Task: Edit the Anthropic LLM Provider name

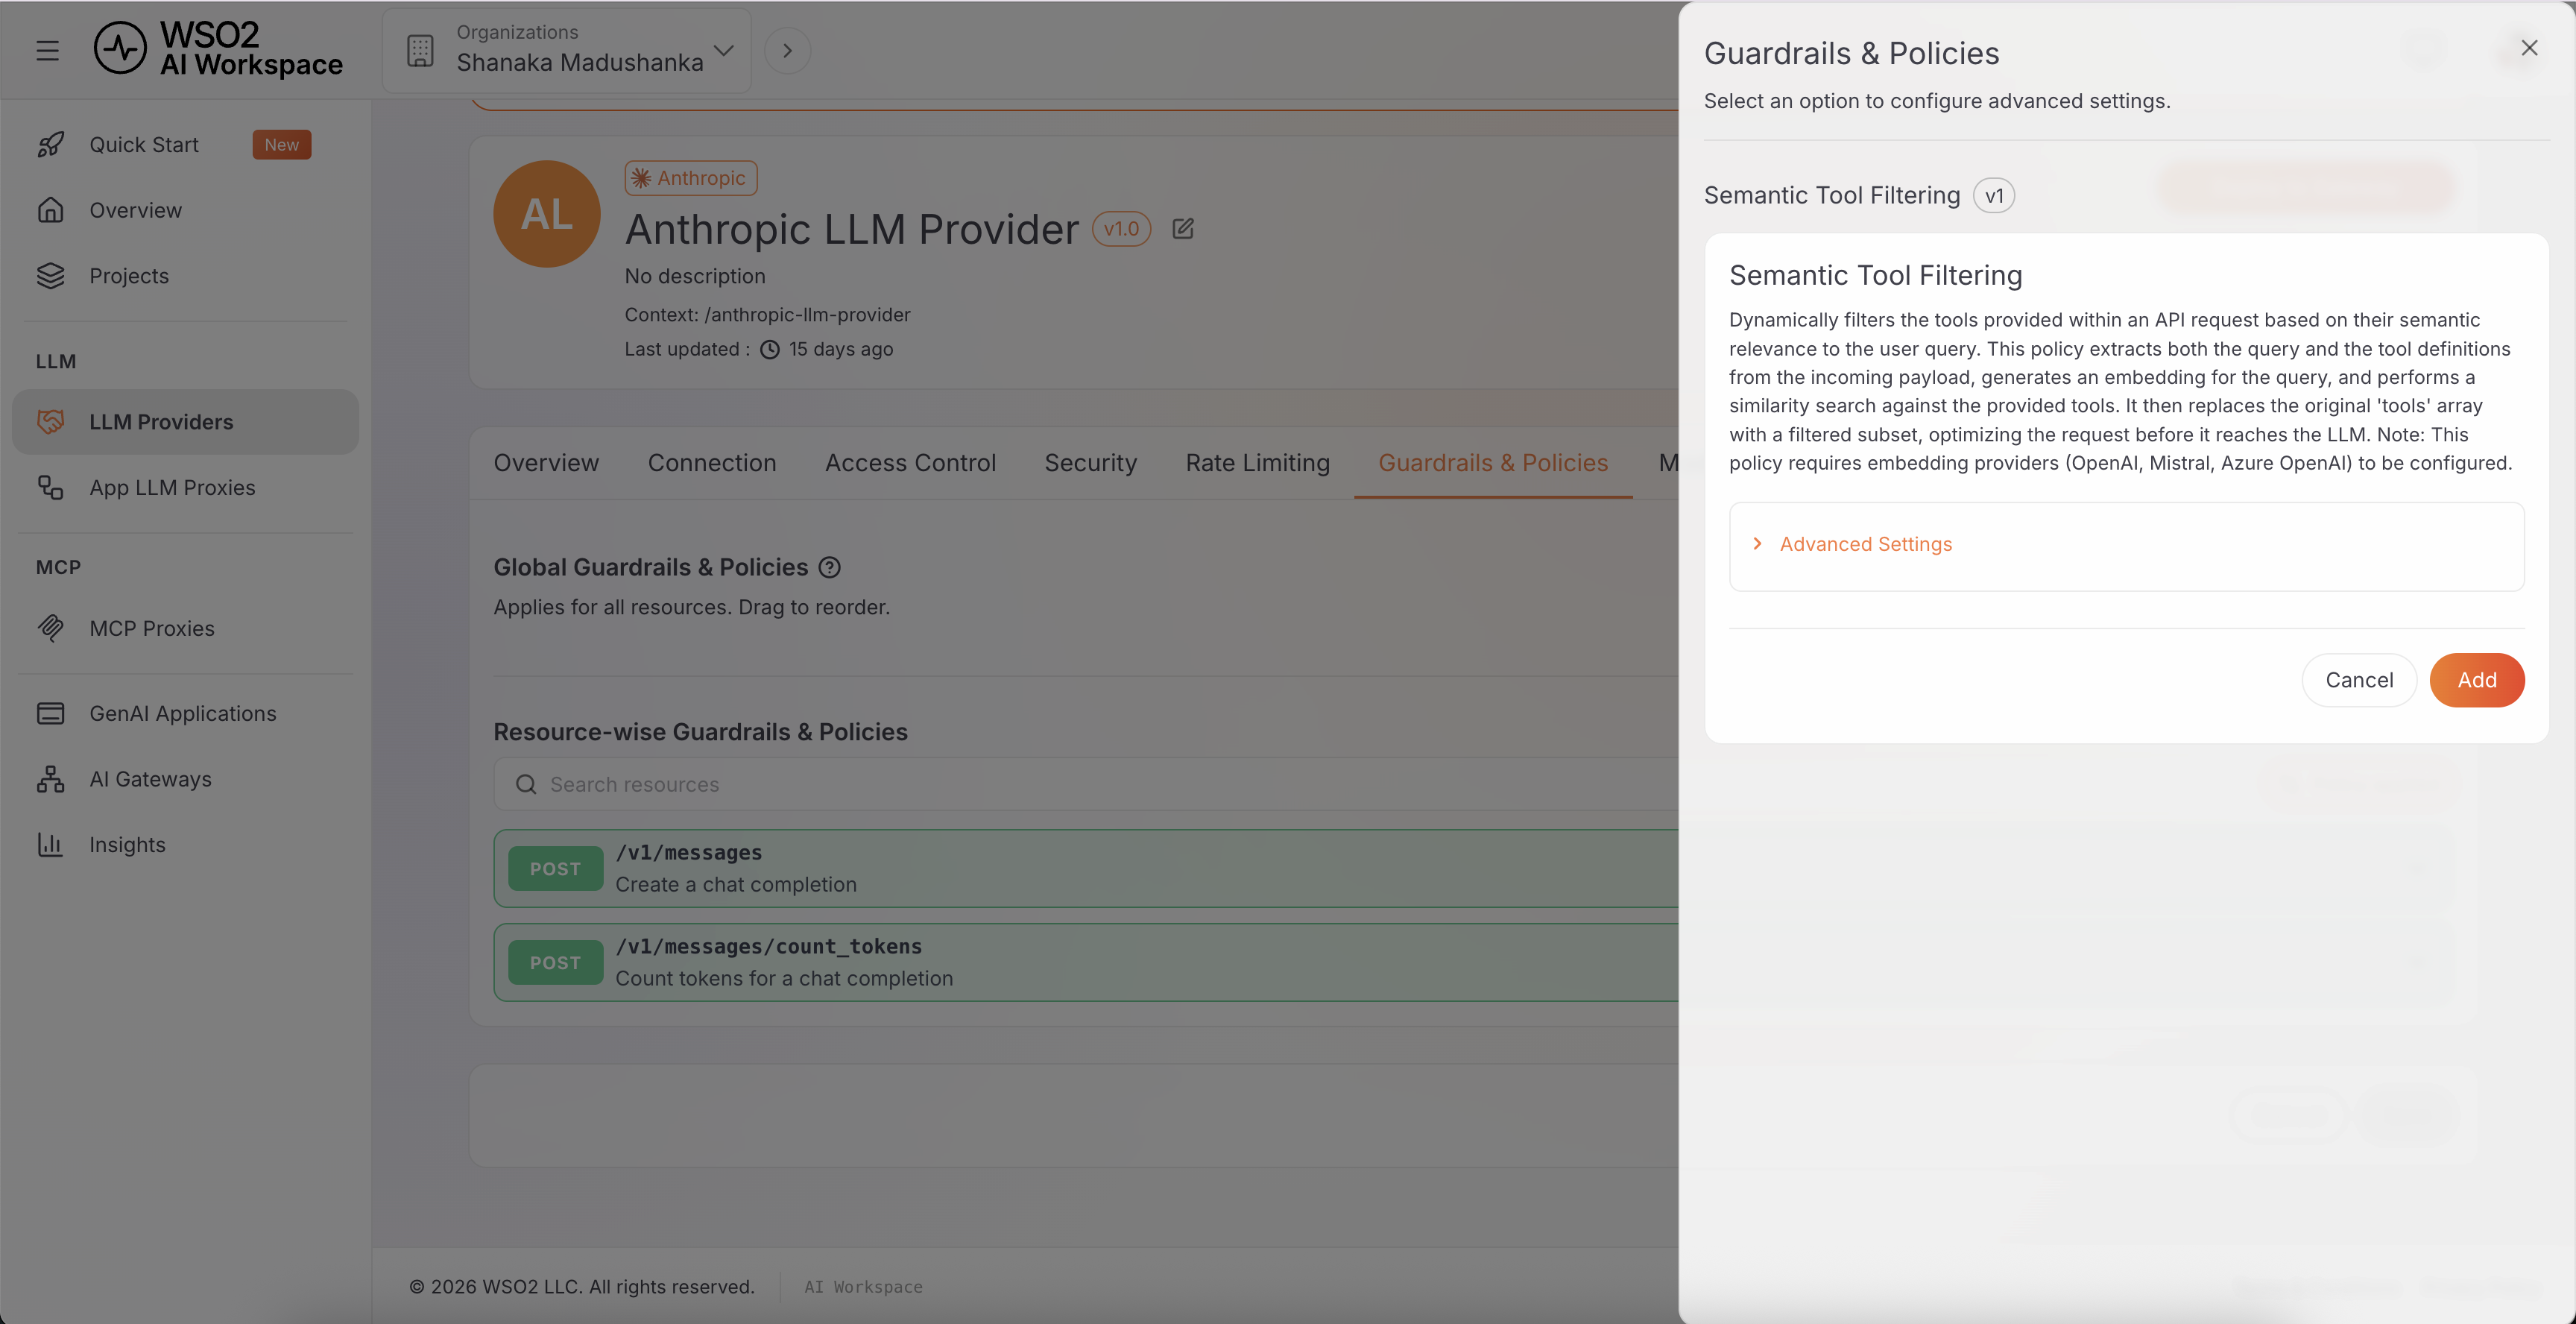Action: 1183,228
